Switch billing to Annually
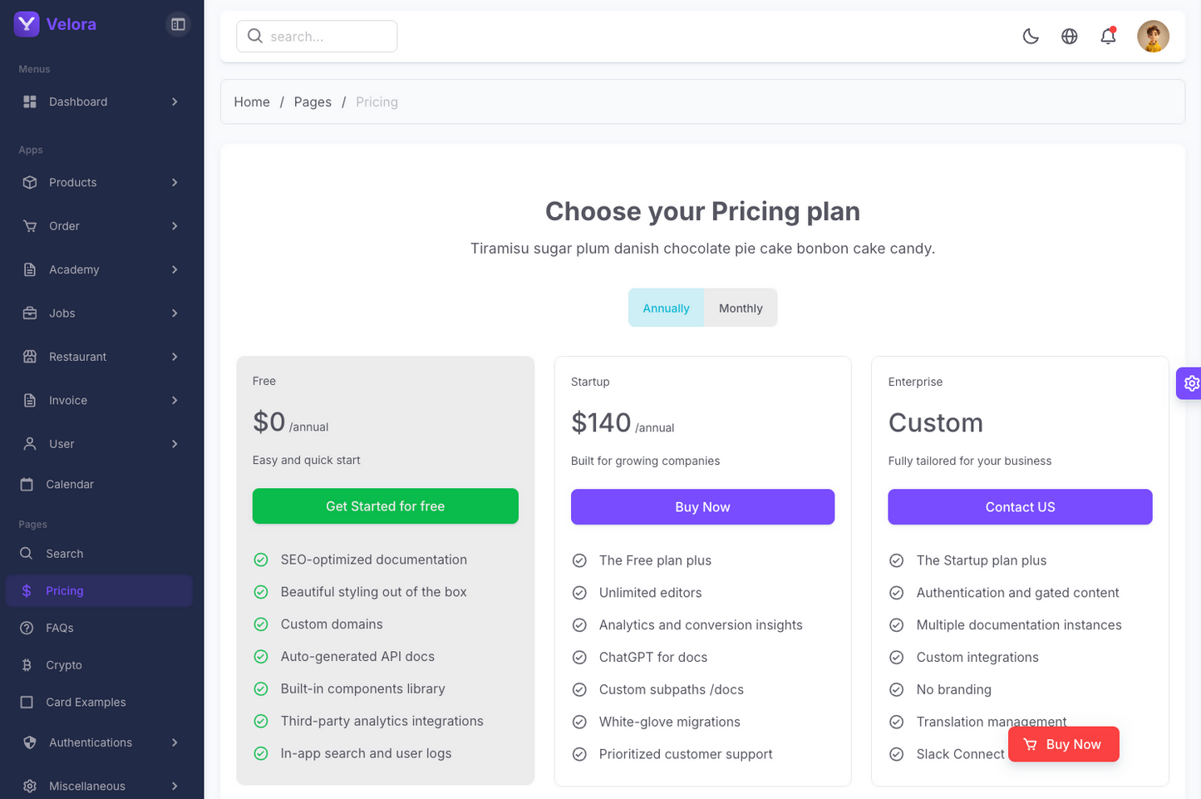 (x=666, y=308)
